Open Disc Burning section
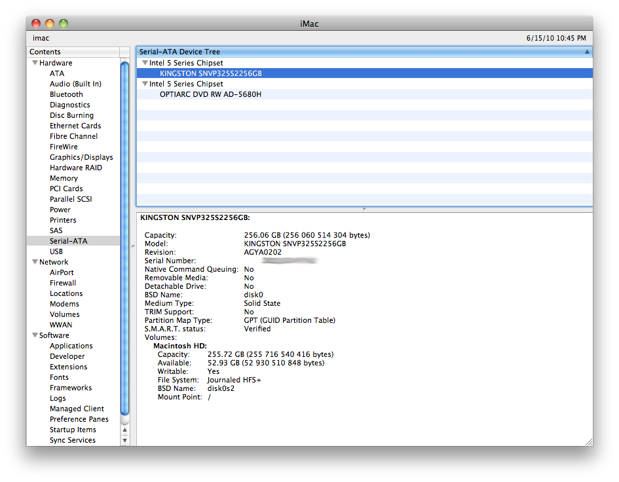 point(71,115)
